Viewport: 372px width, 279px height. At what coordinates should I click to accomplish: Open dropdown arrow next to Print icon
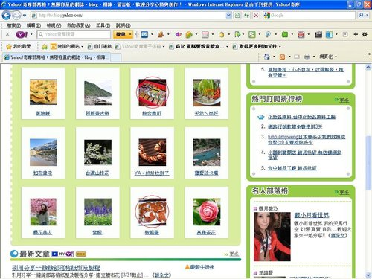click(314, 57)
